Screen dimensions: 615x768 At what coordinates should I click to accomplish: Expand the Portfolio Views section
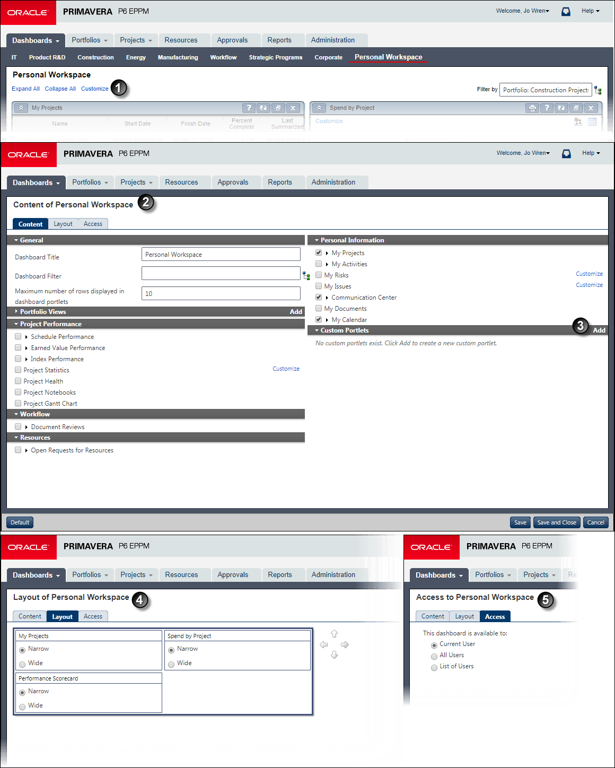point(16,311)
